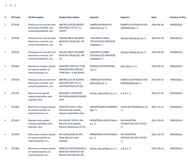Open record number 6 link

point(5,93)
